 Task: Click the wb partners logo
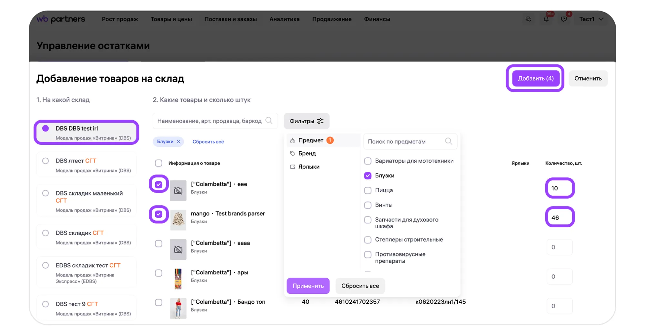point(61,19)
